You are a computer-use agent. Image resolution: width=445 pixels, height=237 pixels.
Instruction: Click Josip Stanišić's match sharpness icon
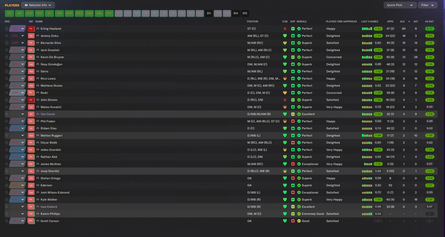click(293, 171)
